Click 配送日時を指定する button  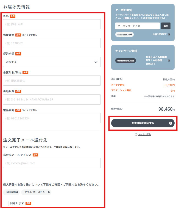point(143,123)
